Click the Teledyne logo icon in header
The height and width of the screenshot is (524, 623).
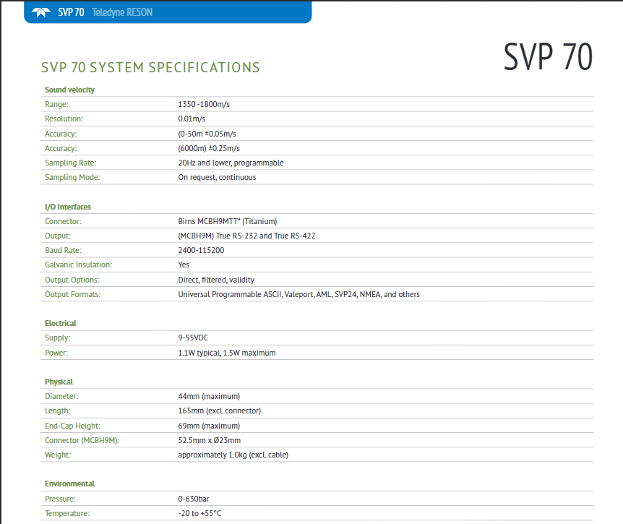click(41, 12)
